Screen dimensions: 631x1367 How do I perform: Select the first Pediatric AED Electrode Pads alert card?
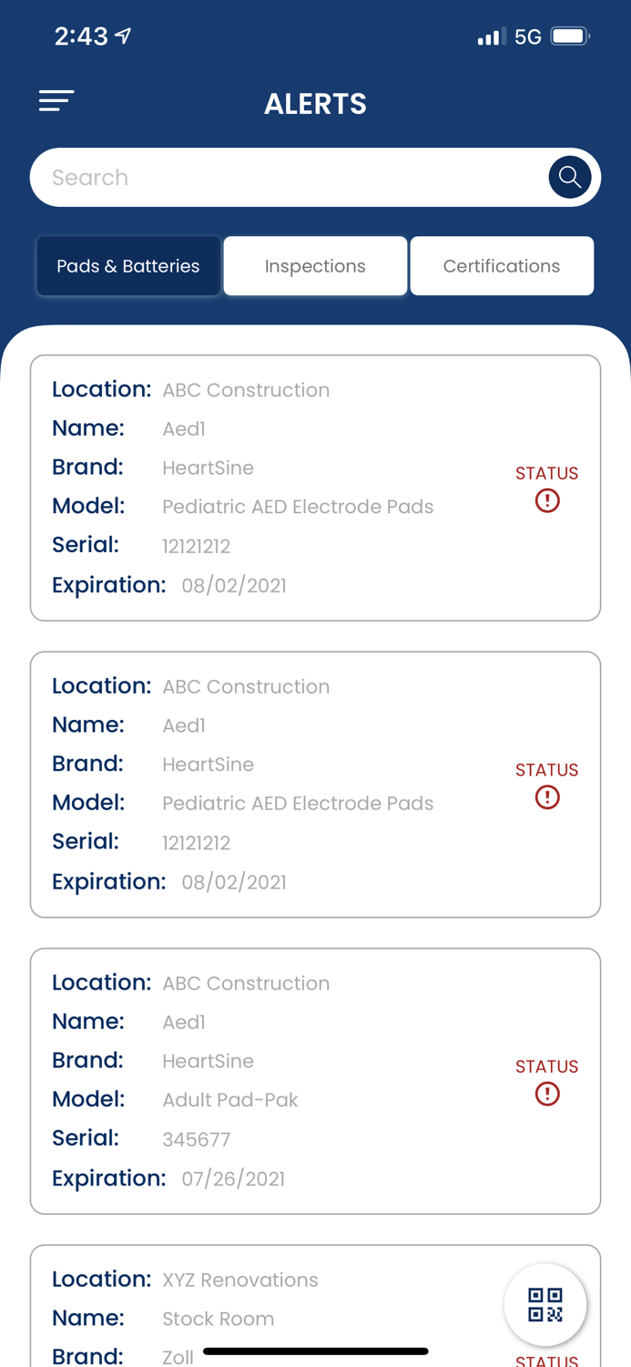[315, 488]
